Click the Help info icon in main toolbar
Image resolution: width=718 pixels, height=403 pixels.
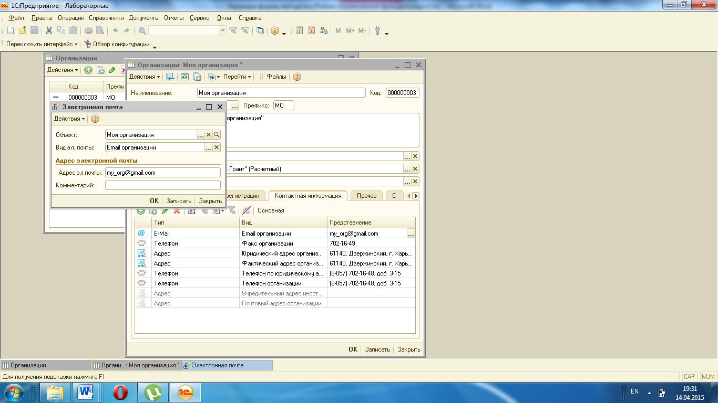(x=275, y=30)
